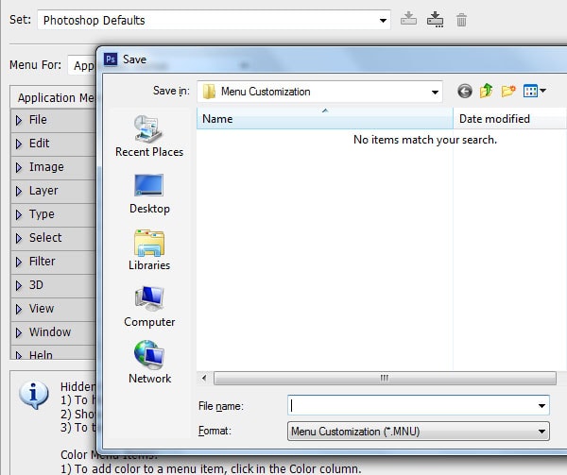The width and height of the screenshot is (567, 475).
Task: Open Recent Places in the sidebar
Action: (149, 136)
